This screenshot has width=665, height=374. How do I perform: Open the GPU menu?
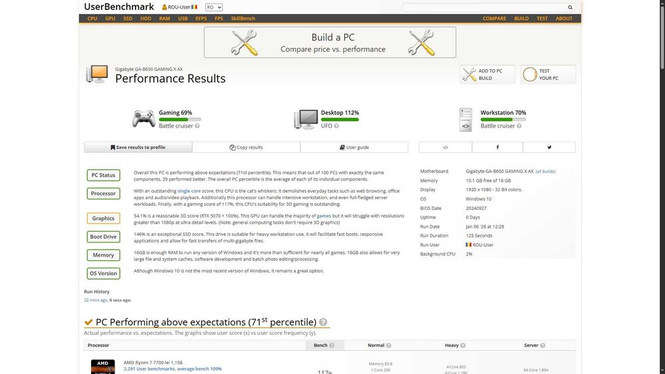tap(110, 19)
